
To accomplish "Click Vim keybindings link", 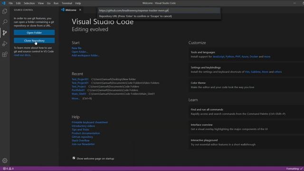I will (x=247, y=72).
